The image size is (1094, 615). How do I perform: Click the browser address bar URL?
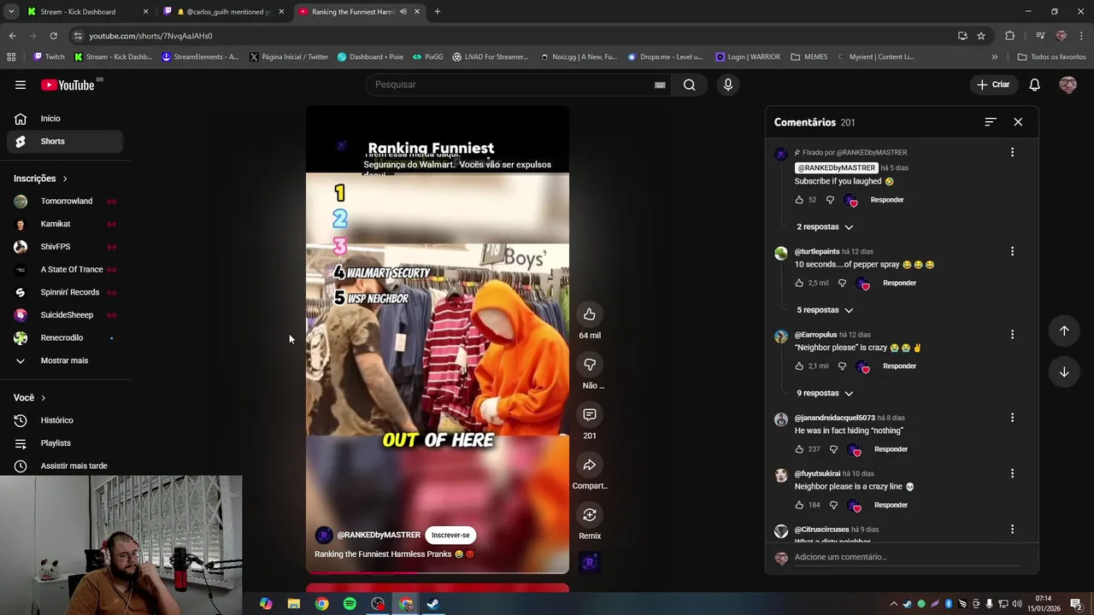point(150,36)
